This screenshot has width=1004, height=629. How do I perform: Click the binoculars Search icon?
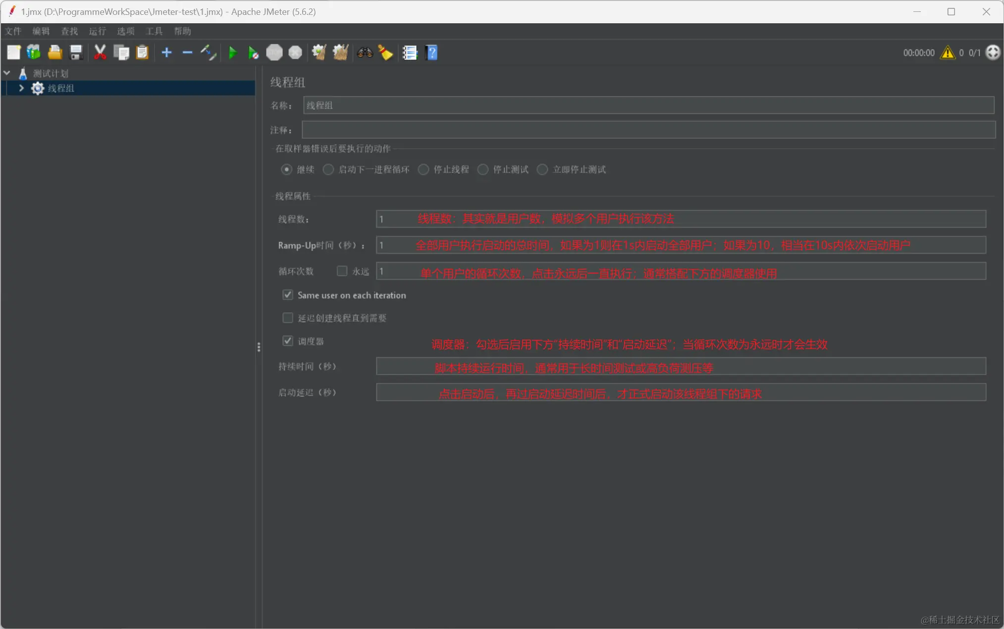pos(365,53)
